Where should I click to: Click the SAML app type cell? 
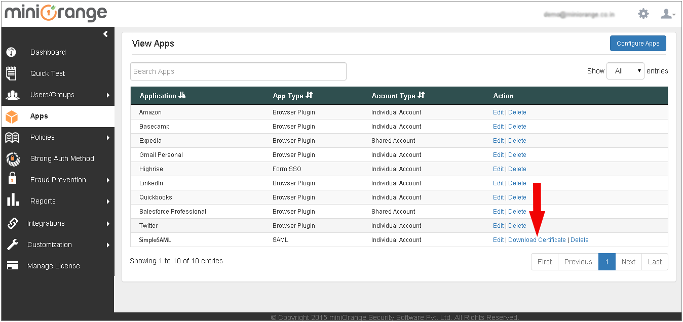pos(280,240)
